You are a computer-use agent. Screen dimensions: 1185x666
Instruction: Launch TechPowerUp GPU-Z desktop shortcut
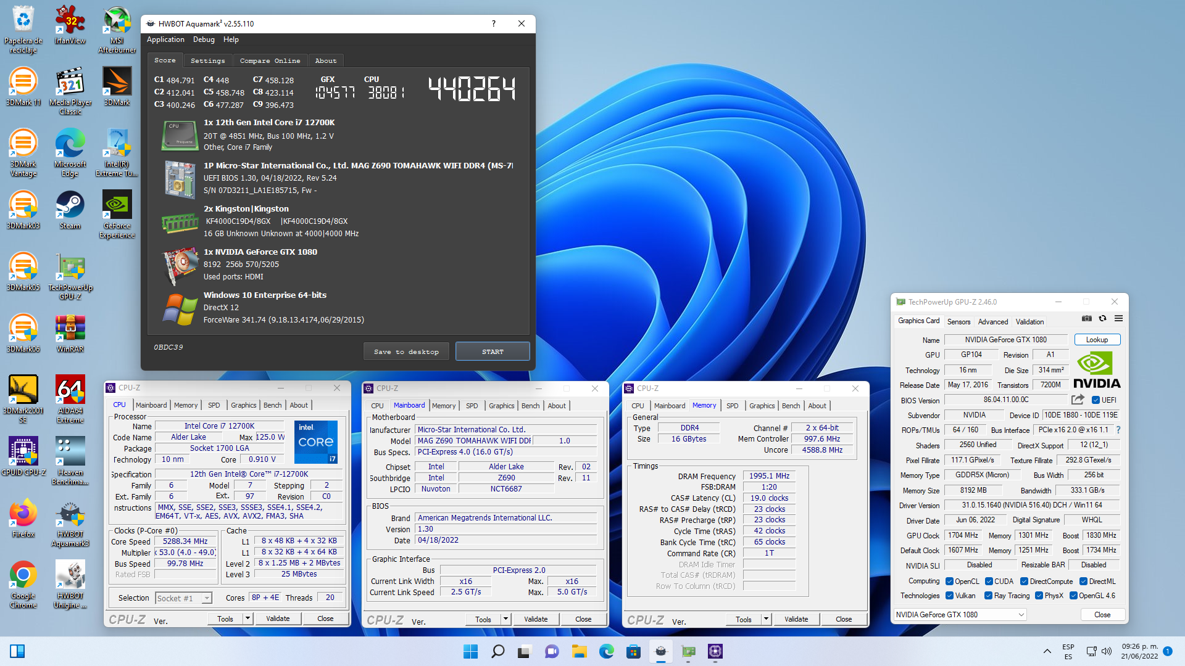tap(70, 276)
